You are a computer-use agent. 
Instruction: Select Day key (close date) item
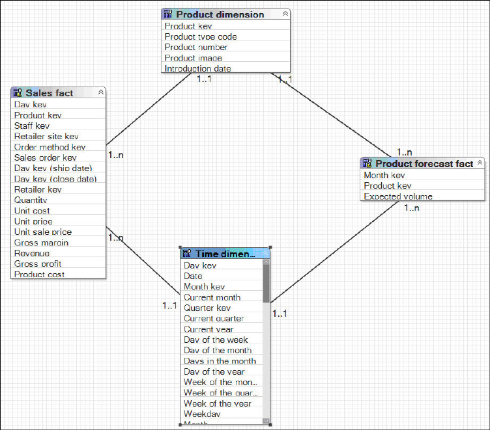(x=59, y=179)
